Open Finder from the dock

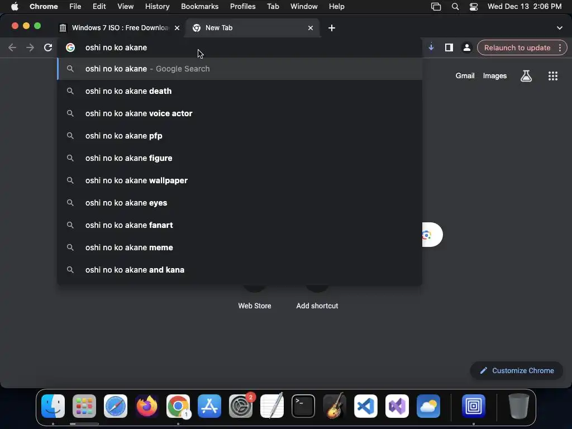coord(53,406)
